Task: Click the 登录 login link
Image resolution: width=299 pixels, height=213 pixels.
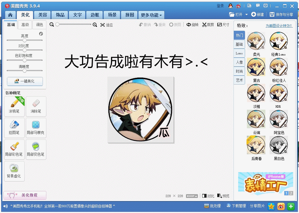Action: 220,6
